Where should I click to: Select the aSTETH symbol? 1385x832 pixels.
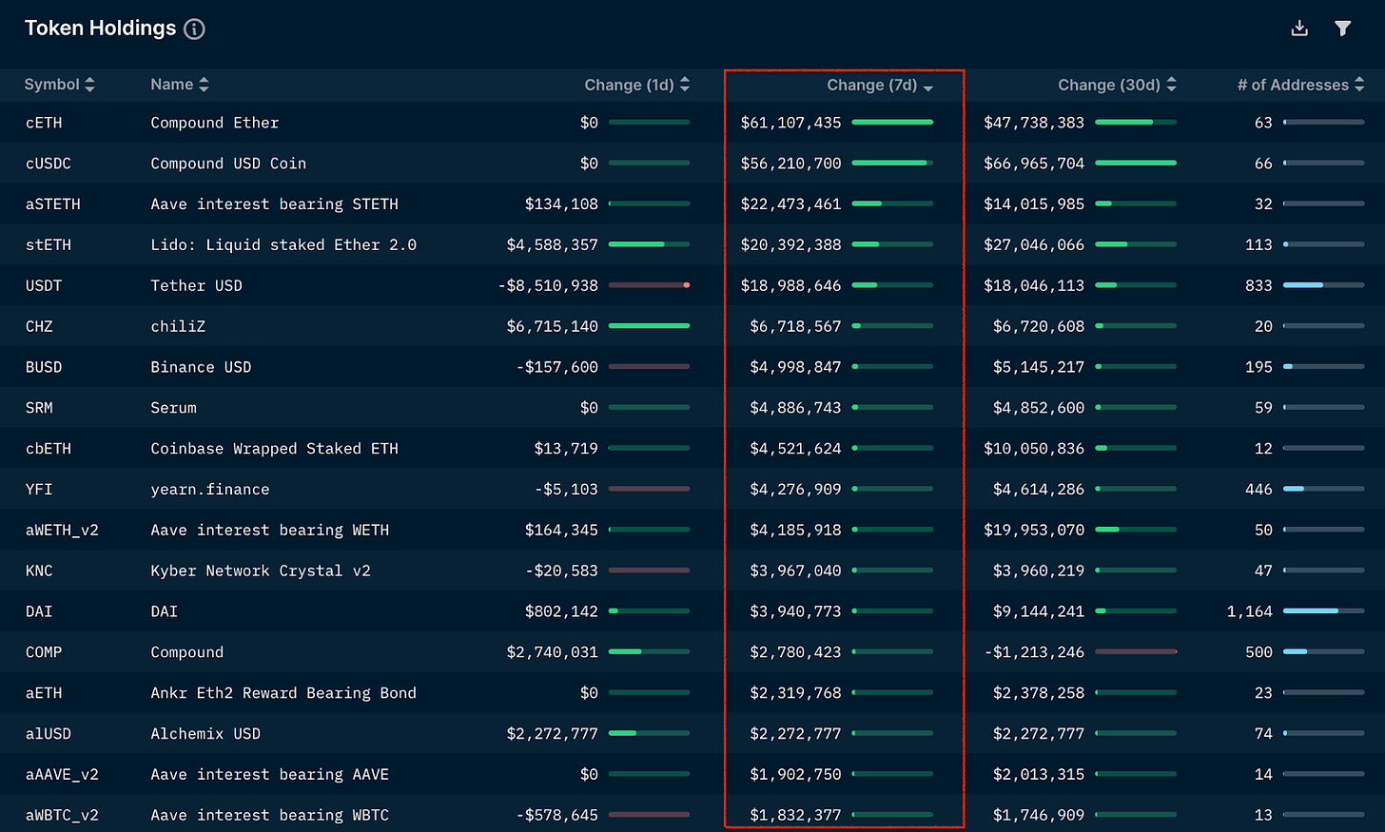click(53, 204)
